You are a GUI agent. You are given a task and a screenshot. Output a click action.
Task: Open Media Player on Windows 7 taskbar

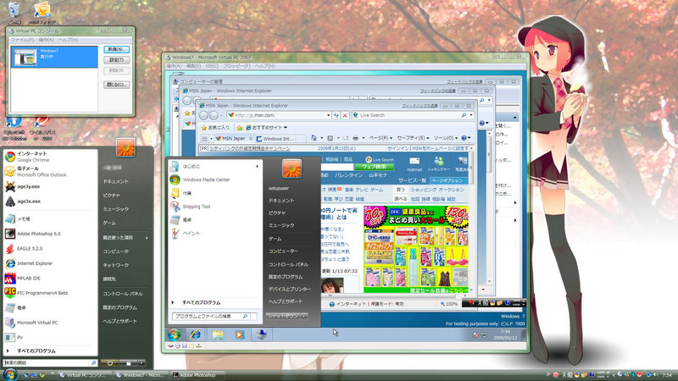[x=239, y=334]
